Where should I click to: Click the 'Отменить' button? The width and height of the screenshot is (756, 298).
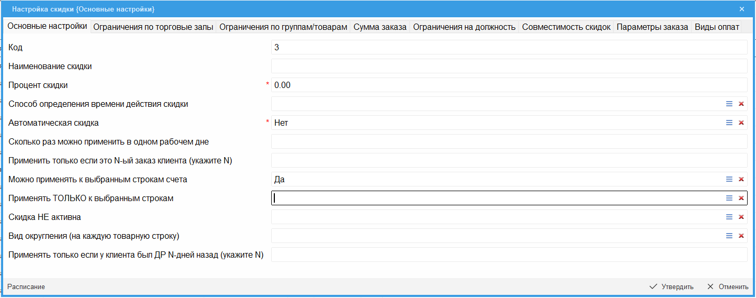click(728, 286)
